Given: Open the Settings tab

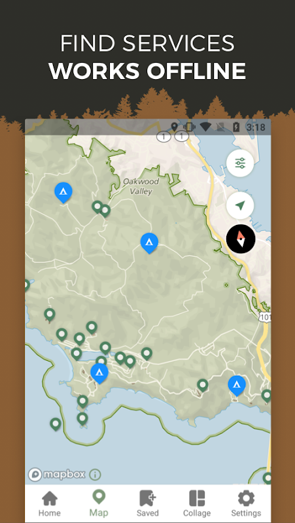Looking at the screenshot, I should tap(246, 503).
